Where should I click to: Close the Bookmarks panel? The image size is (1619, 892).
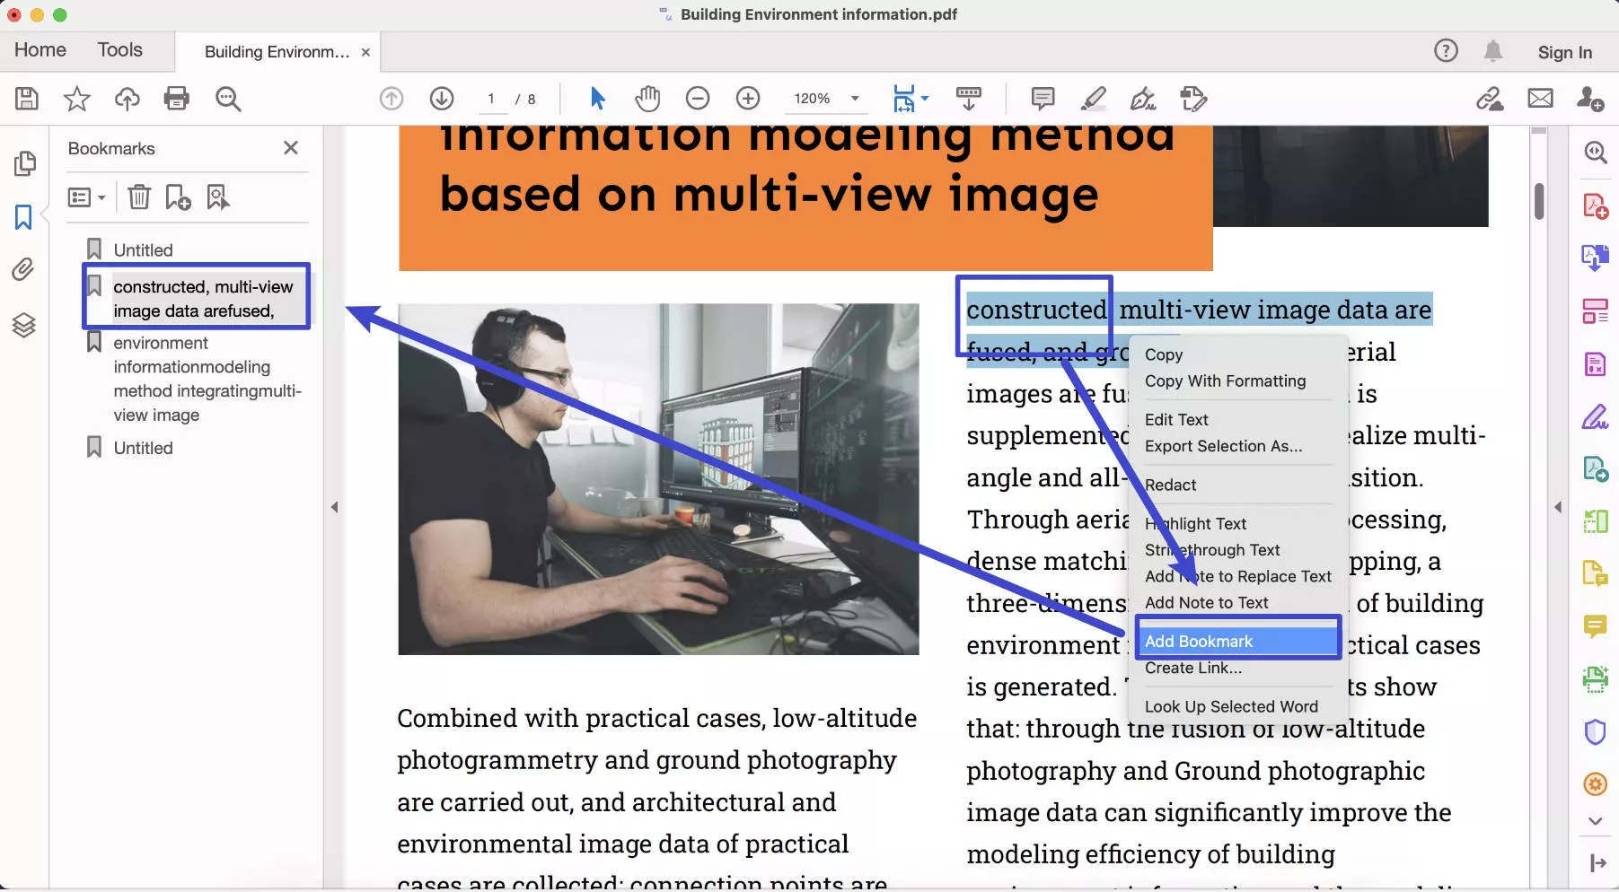point(290,148)
